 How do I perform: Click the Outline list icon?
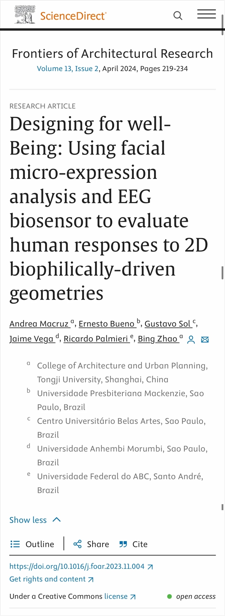click(15, 544)
